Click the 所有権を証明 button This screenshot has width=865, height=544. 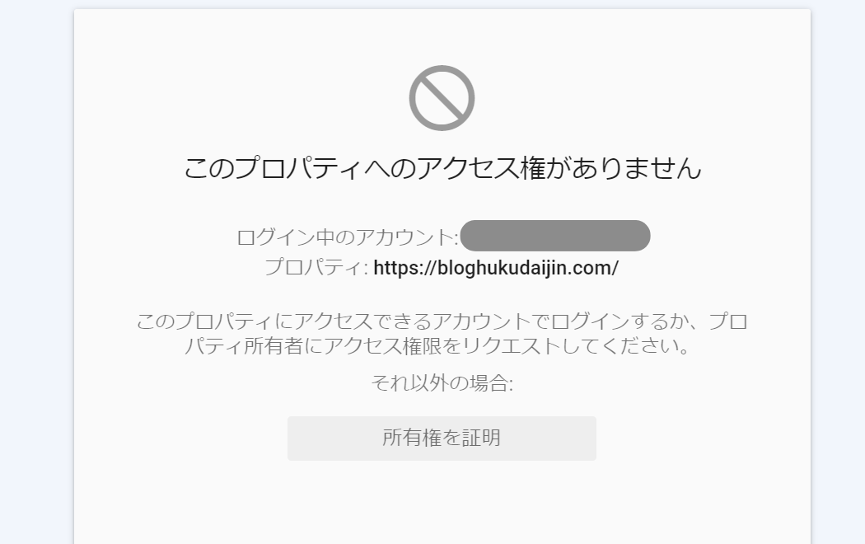(442, 438)
